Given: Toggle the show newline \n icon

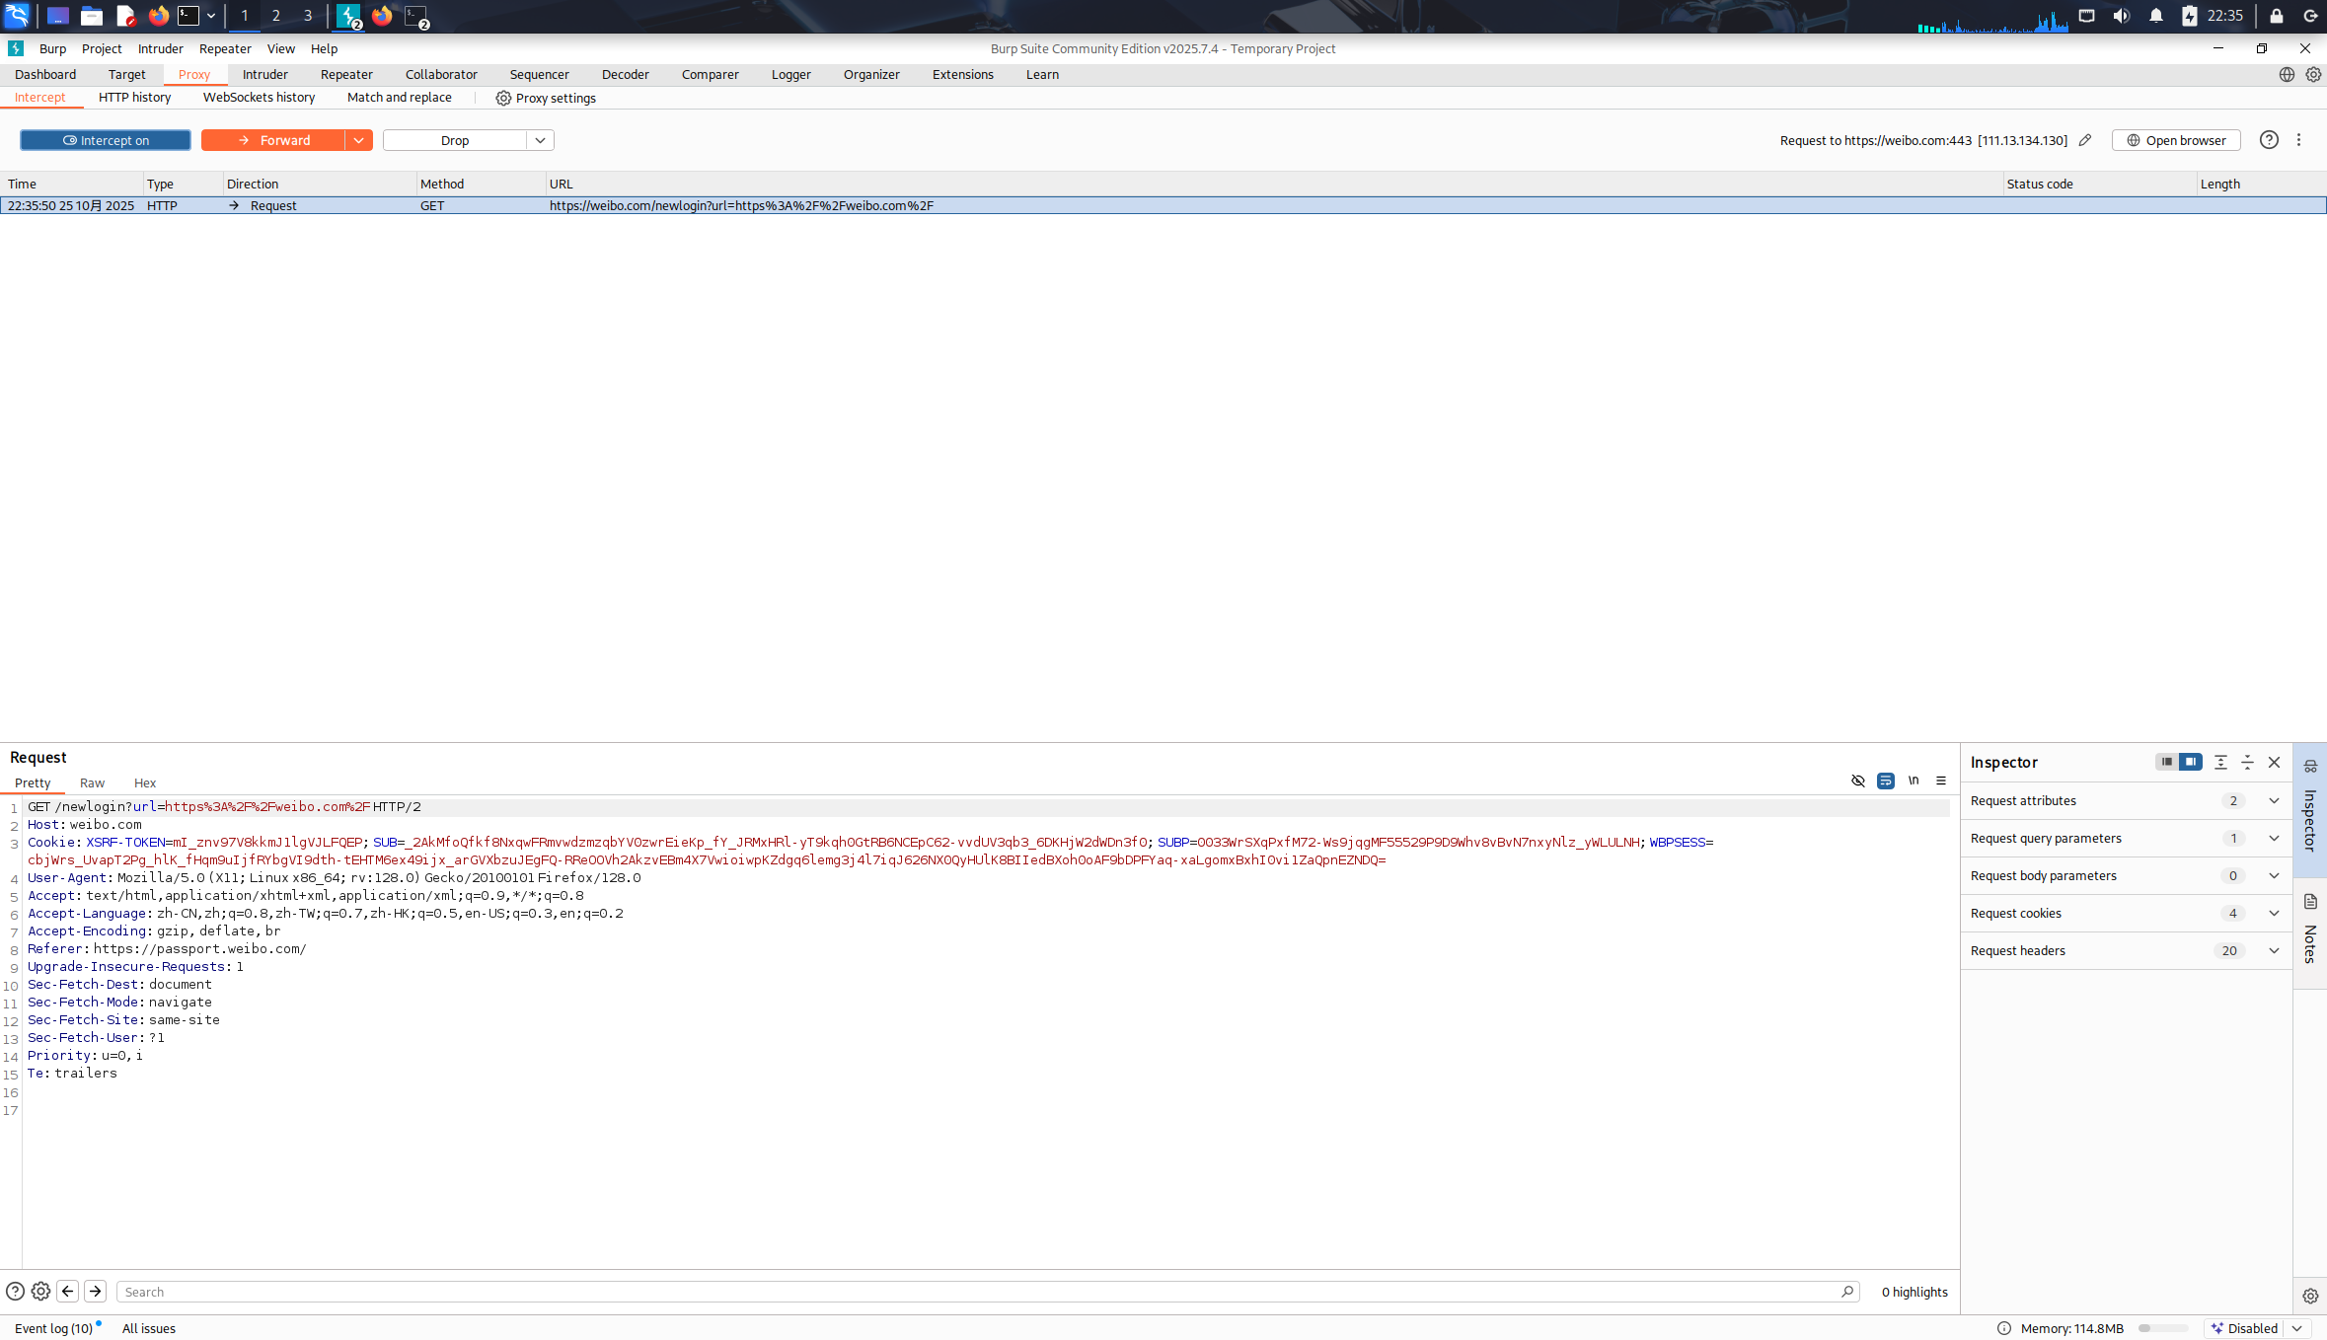Looking at the screenshot, I should [x=1913, y=781].
